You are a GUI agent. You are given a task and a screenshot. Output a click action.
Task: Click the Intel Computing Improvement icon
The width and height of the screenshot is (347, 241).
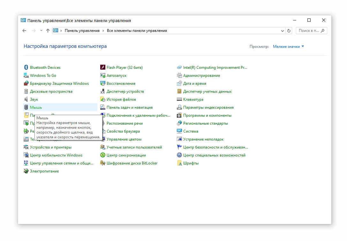pyautogui.click(x=179, y=67)
